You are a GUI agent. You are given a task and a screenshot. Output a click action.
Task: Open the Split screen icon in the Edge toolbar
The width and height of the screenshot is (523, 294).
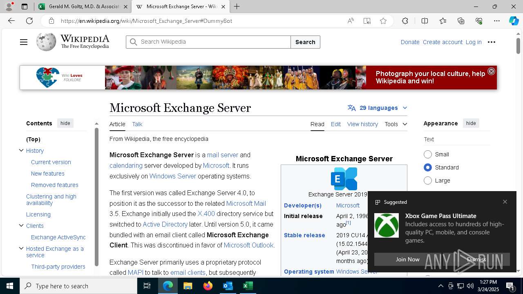tap(425, 21)
